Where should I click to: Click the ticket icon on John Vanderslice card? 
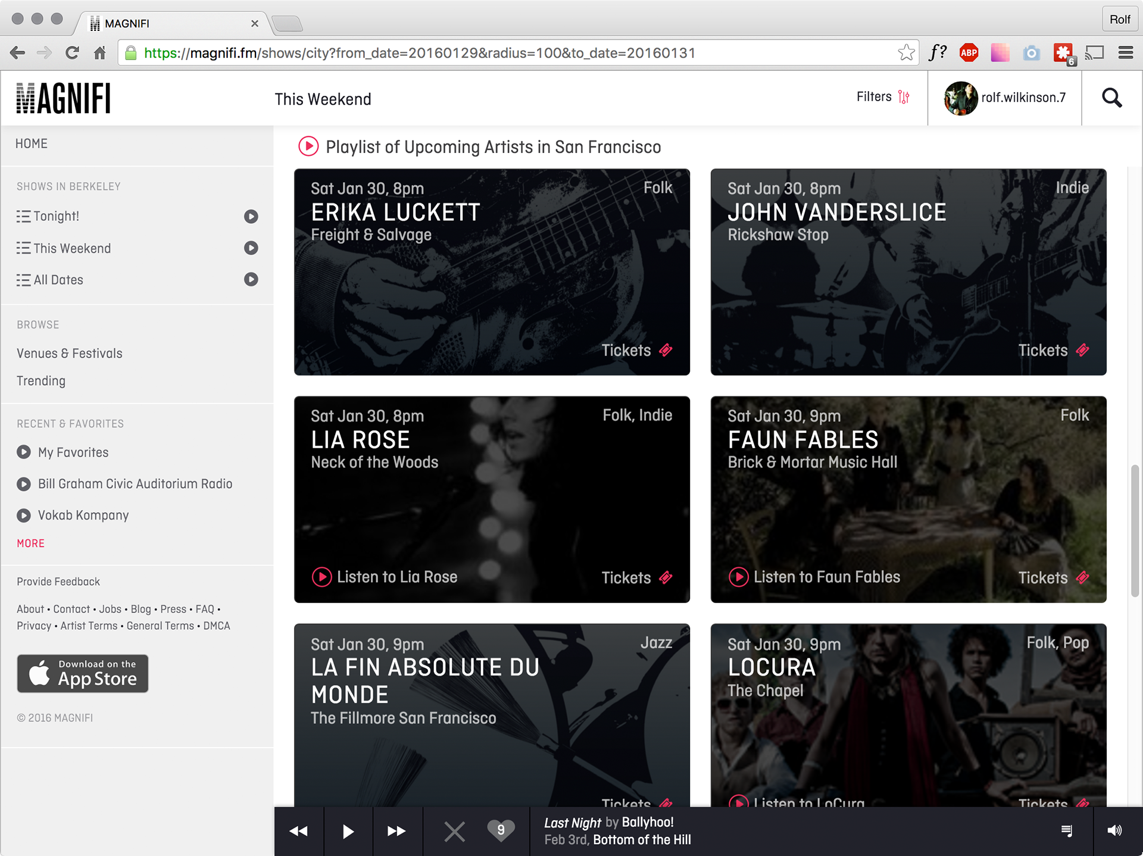tap(1083, 350)
